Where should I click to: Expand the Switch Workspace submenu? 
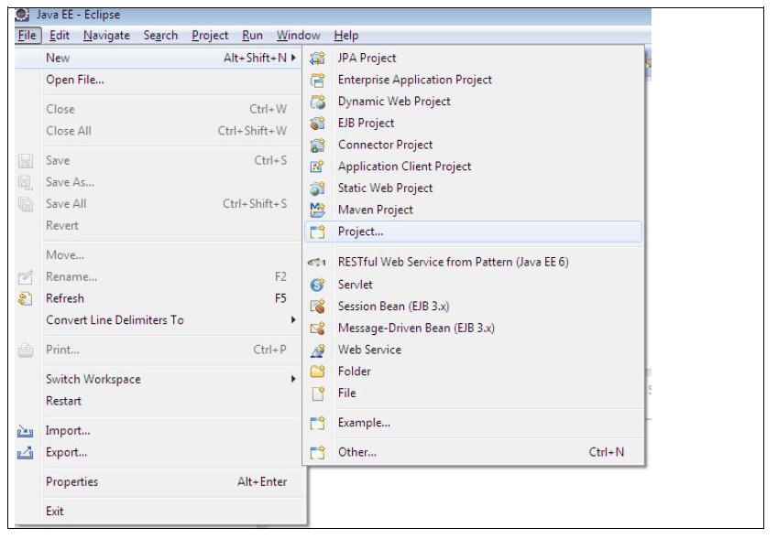click(293, 379)
